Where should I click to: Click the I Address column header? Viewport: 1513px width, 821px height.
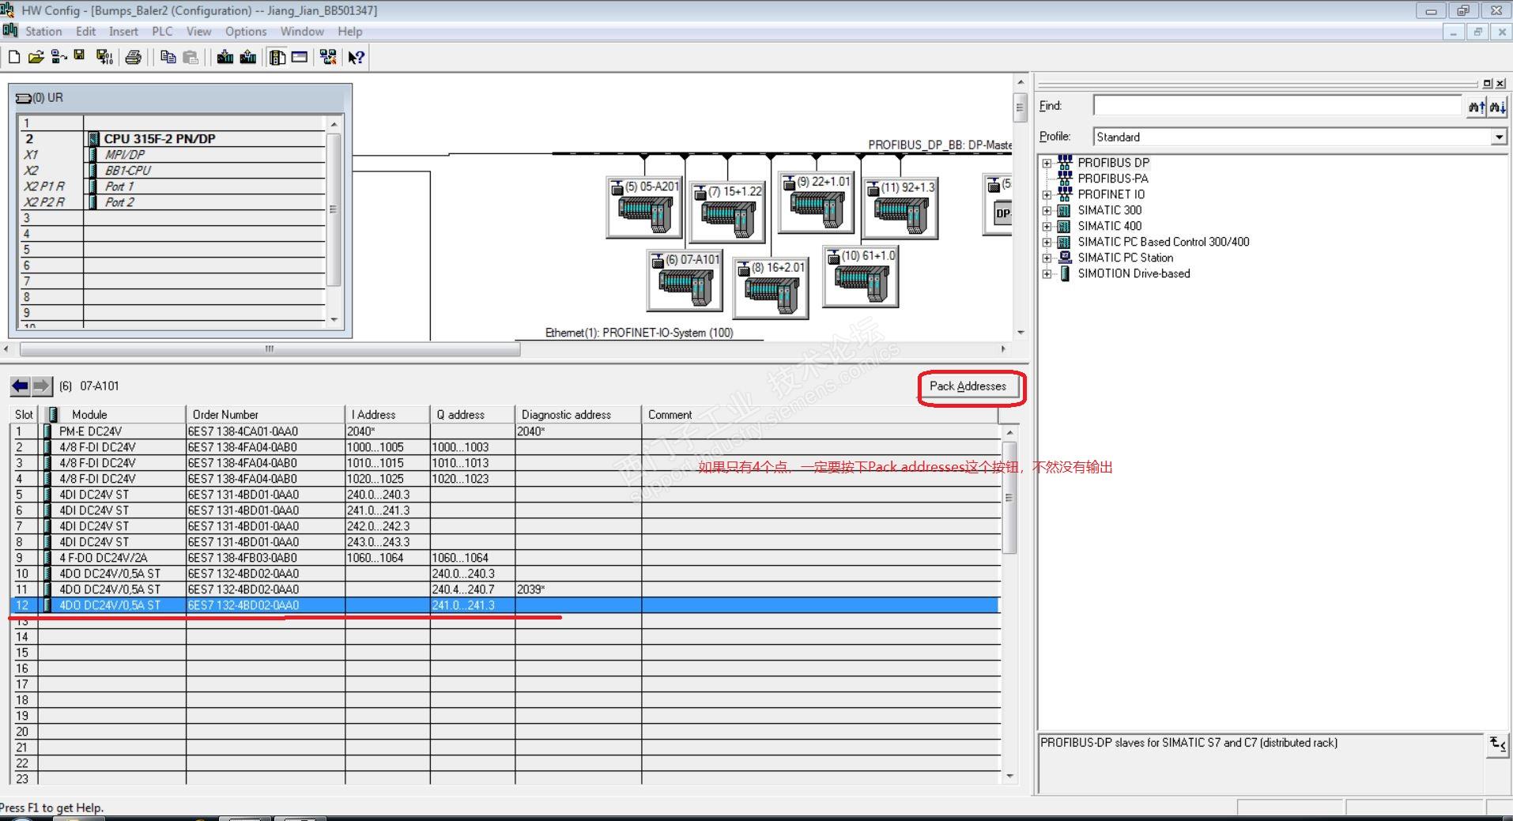[387, 415]
